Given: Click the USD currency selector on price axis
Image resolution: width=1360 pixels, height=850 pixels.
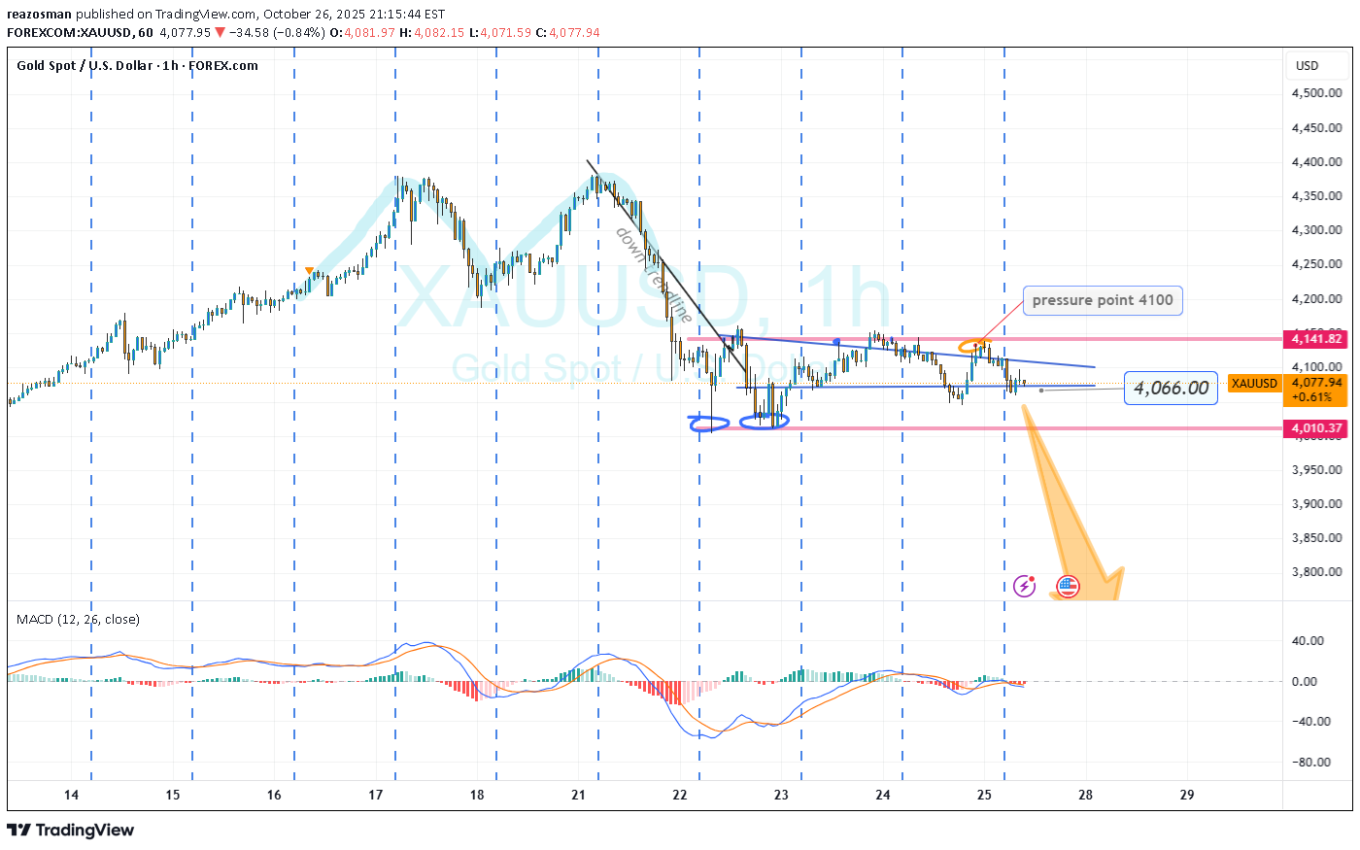Looking at the screenshot, I should [1307, 66].
